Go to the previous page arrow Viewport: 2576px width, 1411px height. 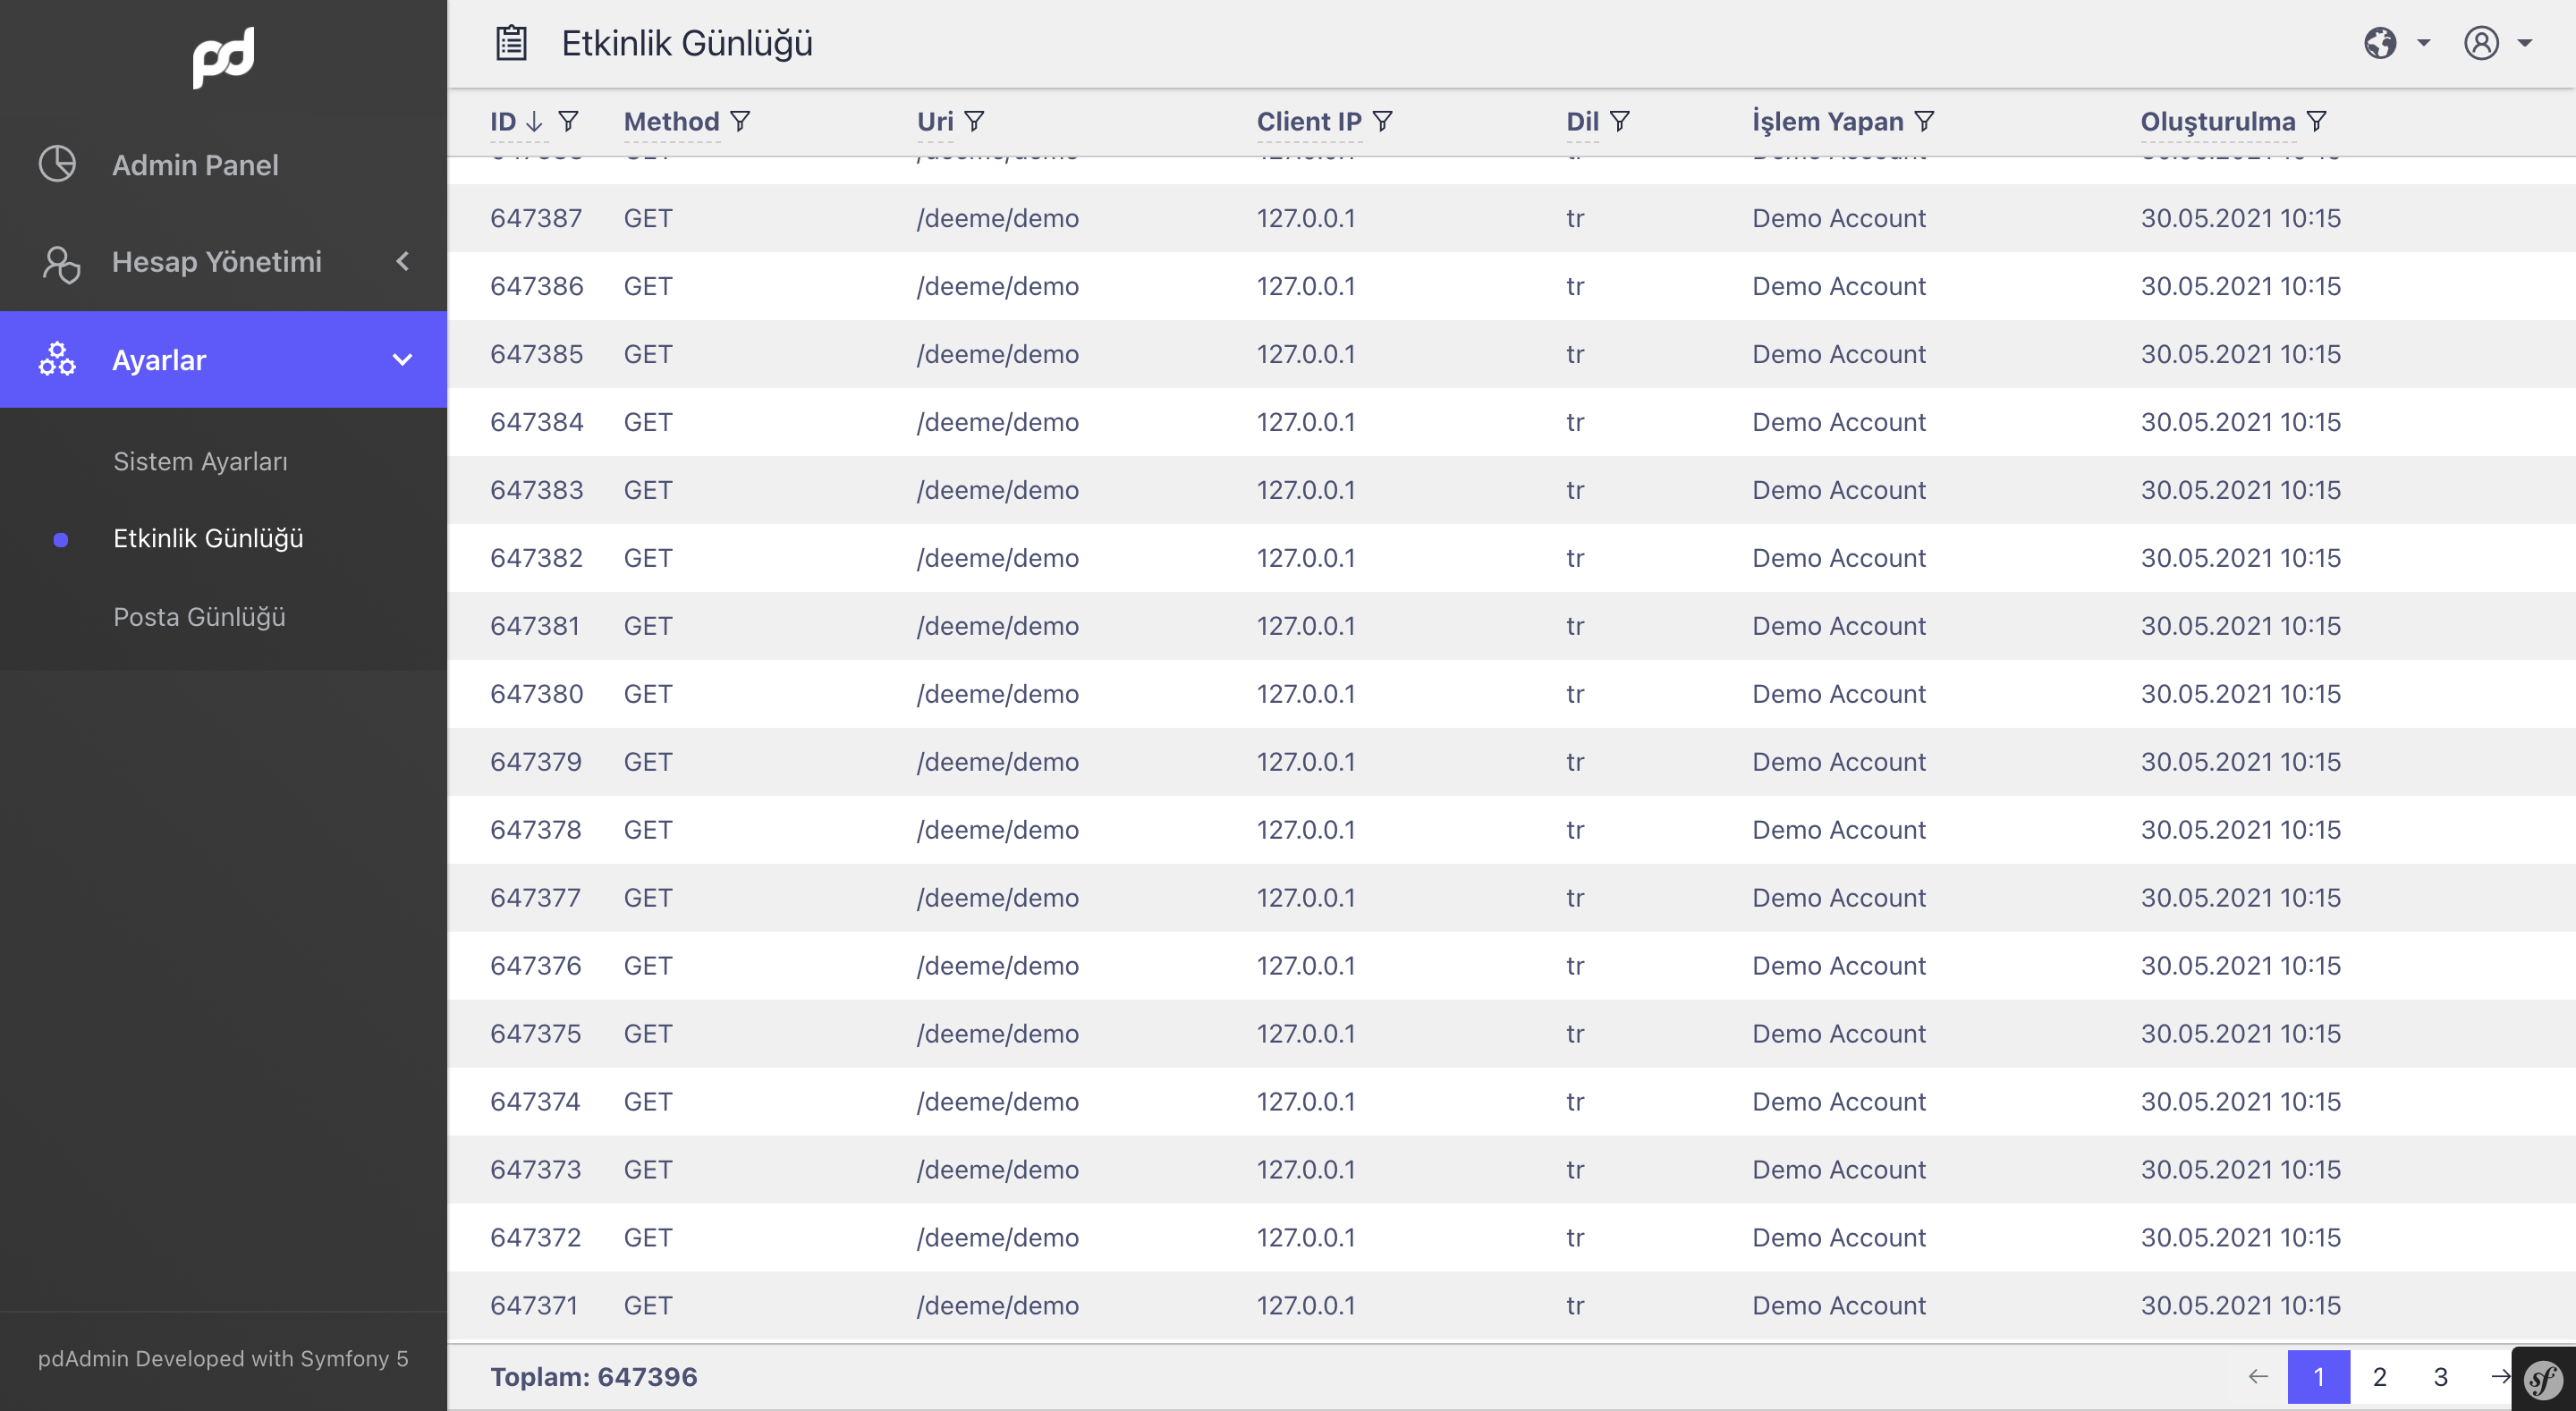(x=2258, y=1377)
